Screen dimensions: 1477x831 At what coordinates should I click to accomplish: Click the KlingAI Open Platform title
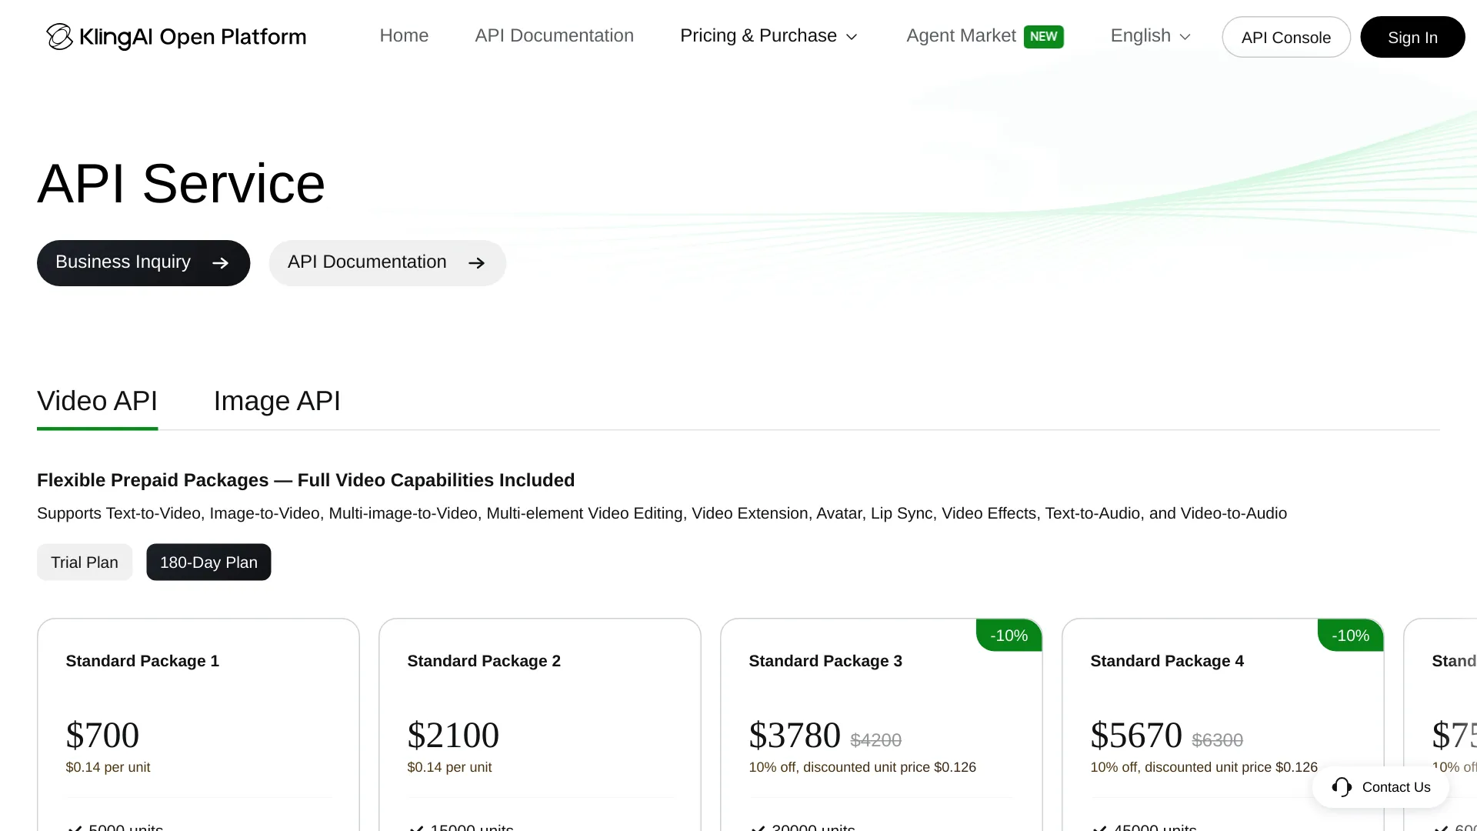pyautogui.click(x=192, y=37)
